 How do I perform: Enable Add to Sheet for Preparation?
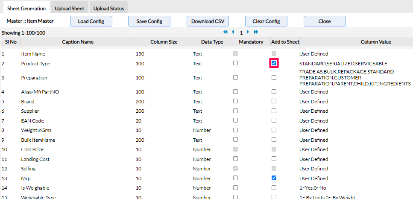click(274, 78)
